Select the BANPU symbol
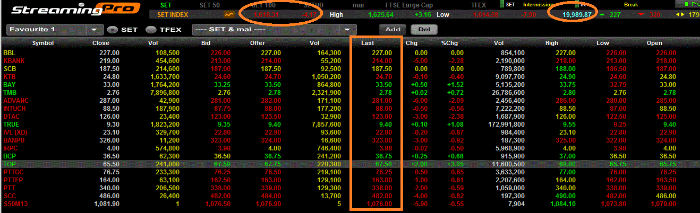The height and width of the screenshot is (213, 700). tap(14, 140)
